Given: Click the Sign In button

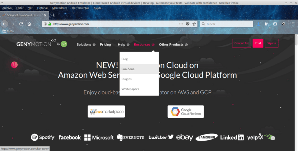Looking at the screenshot, I should click(271, 43).
